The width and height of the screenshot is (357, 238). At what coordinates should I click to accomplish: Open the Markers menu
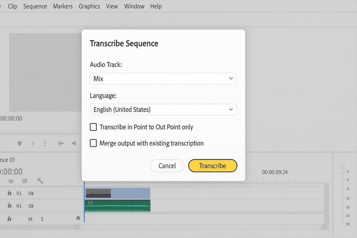[63, 6]
